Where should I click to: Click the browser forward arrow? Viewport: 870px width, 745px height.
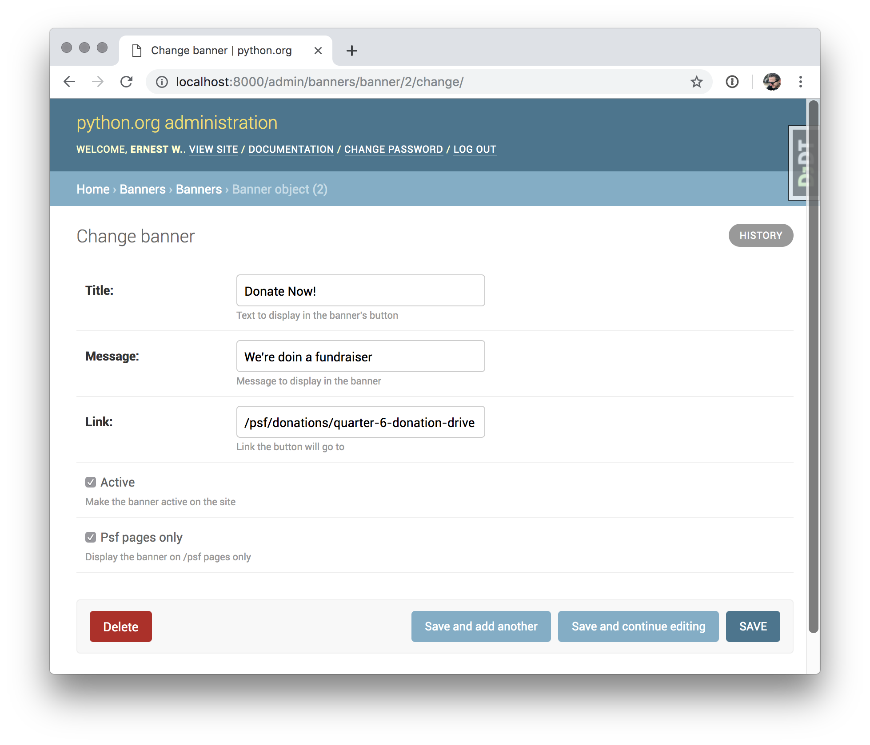pyautogui.click(x=98, y=82)
